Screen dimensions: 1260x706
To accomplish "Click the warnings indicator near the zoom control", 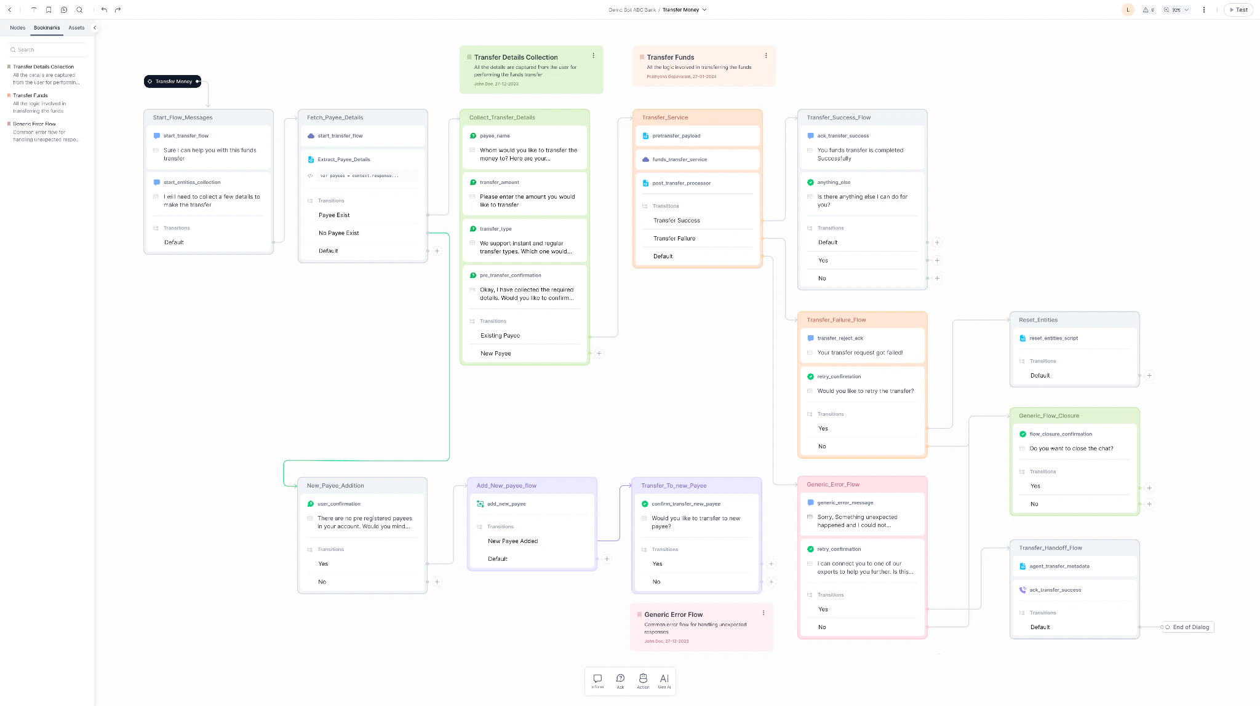I will click(x=1147, y=9).
